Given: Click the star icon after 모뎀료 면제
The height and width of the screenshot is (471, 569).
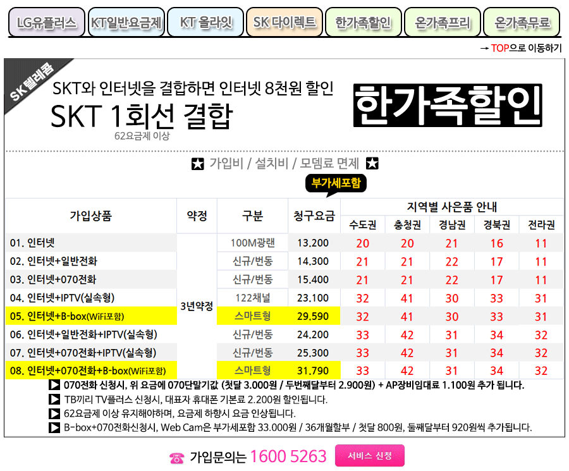Looking at the screenshot, I should (371, 163).
